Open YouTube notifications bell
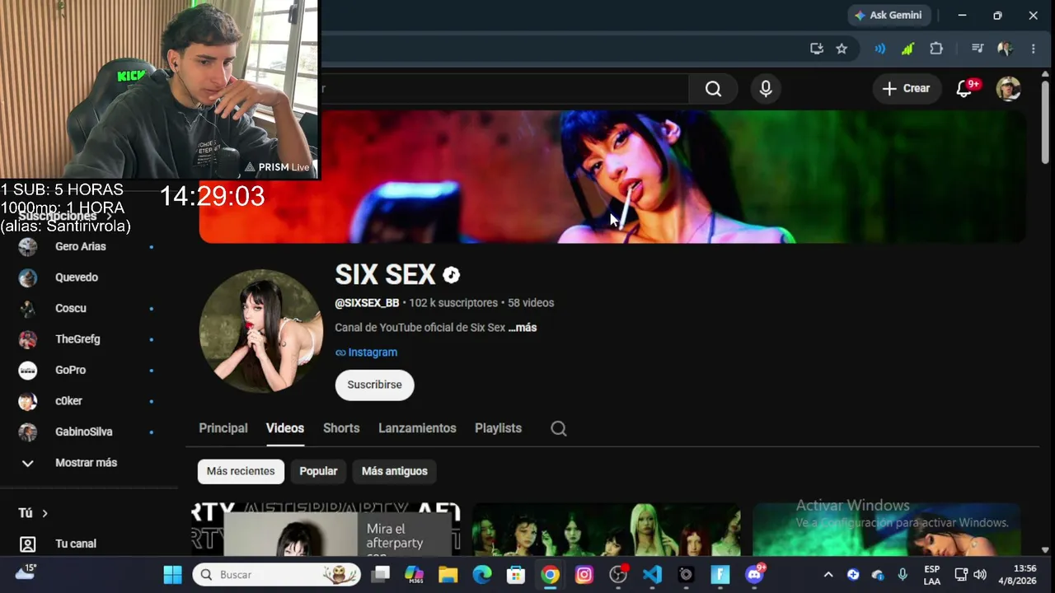The width and height of the screenshot is (1055, 593). tap(965, 88)
